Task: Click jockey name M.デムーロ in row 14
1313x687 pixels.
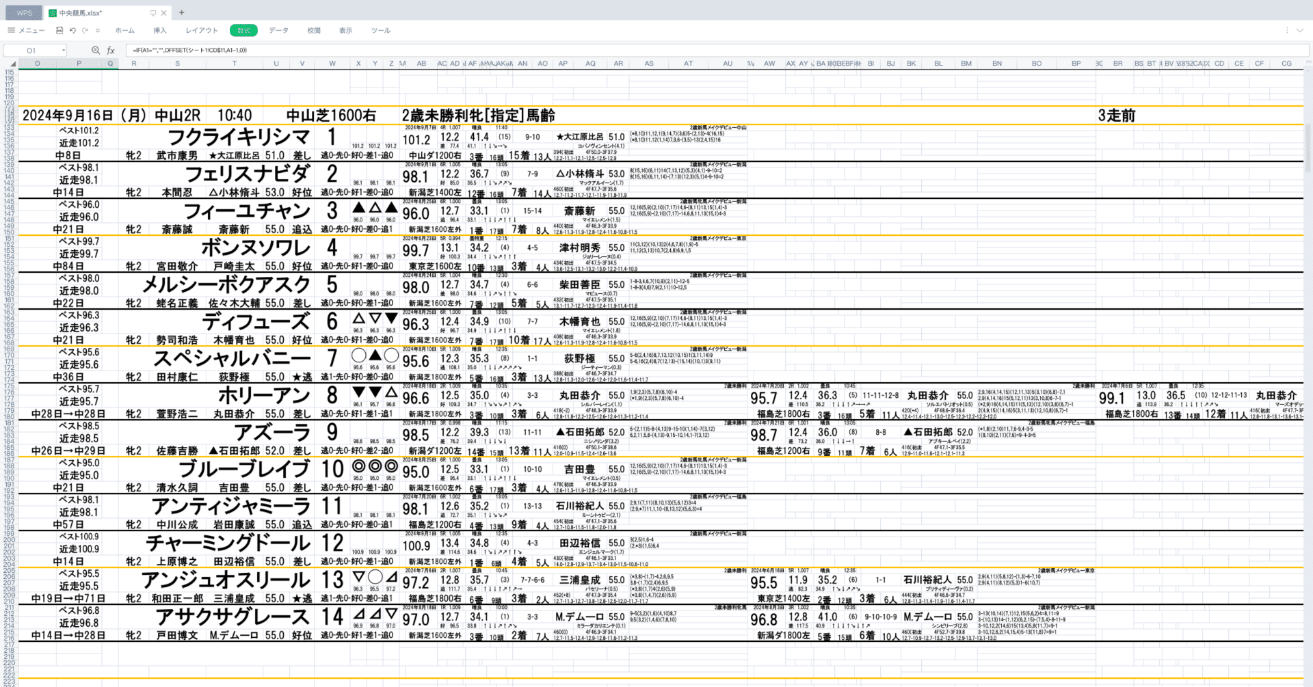Action: click(x=234, y=636)
